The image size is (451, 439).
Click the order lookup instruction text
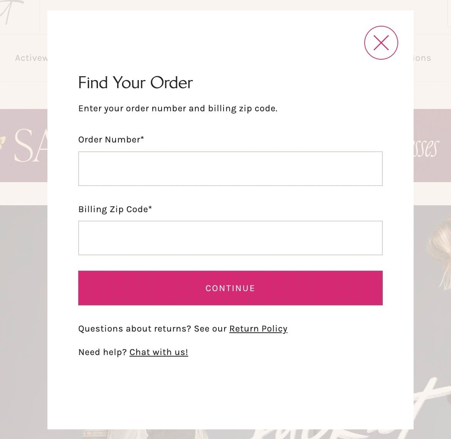point(178,108)
